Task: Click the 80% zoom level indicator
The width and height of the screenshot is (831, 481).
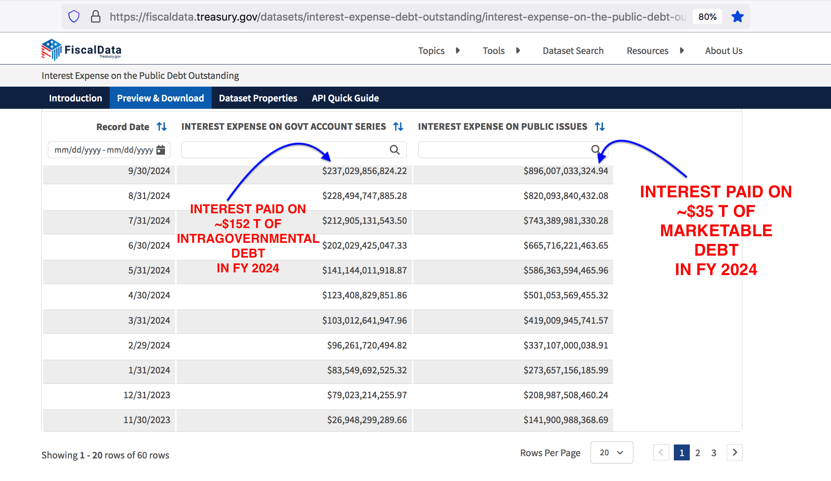Action: click(707, 17)
